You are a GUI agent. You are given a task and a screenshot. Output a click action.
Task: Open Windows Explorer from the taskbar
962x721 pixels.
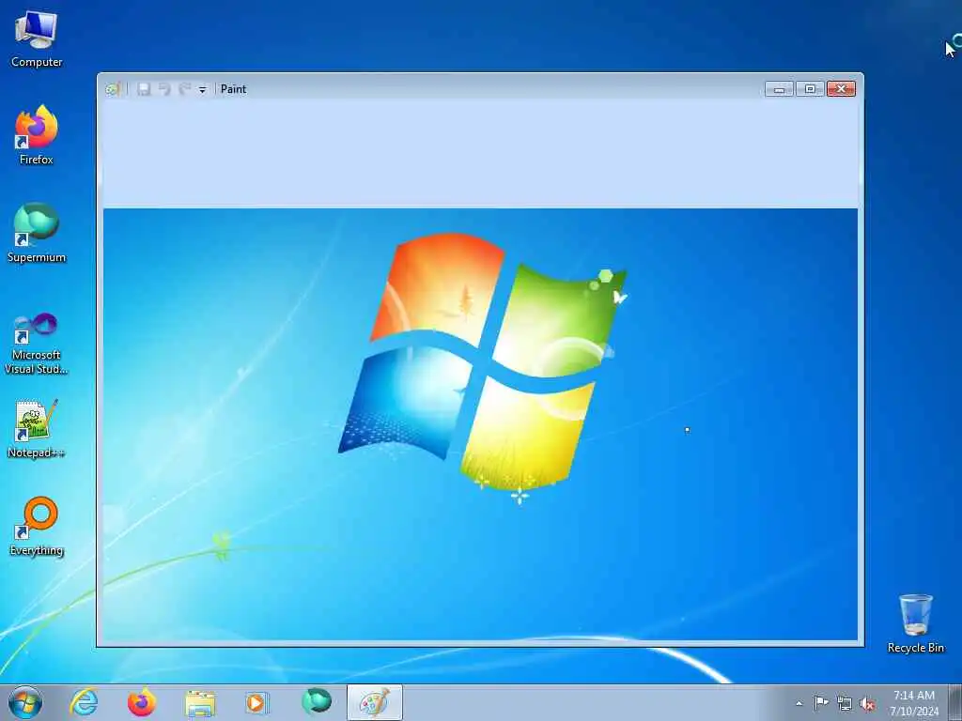pyautogui.click(x=200, y=702)
